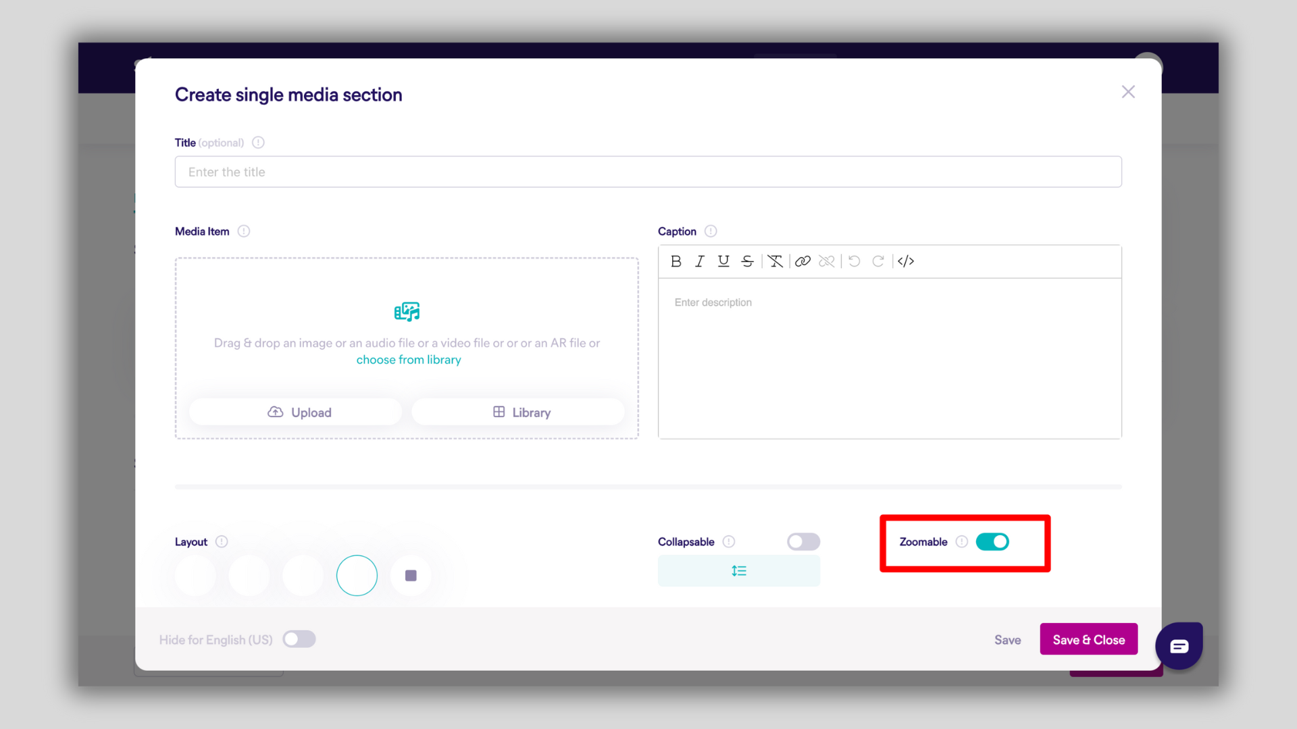The width and height of the screenshot is (1297, 729).
Task: Click the clear formatting icon
Action: pyautogui.click(x=775, y=261)
